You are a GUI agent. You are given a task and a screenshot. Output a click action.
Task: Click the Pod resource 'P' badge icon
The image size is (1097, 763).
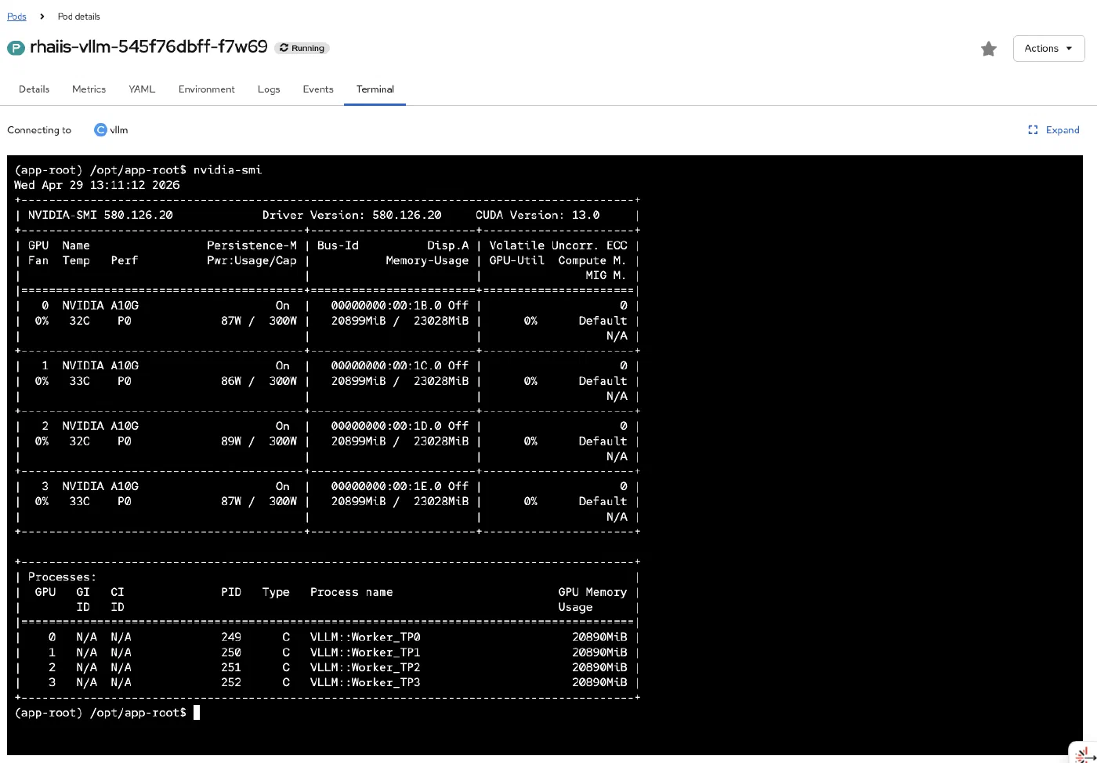[16, 48]
